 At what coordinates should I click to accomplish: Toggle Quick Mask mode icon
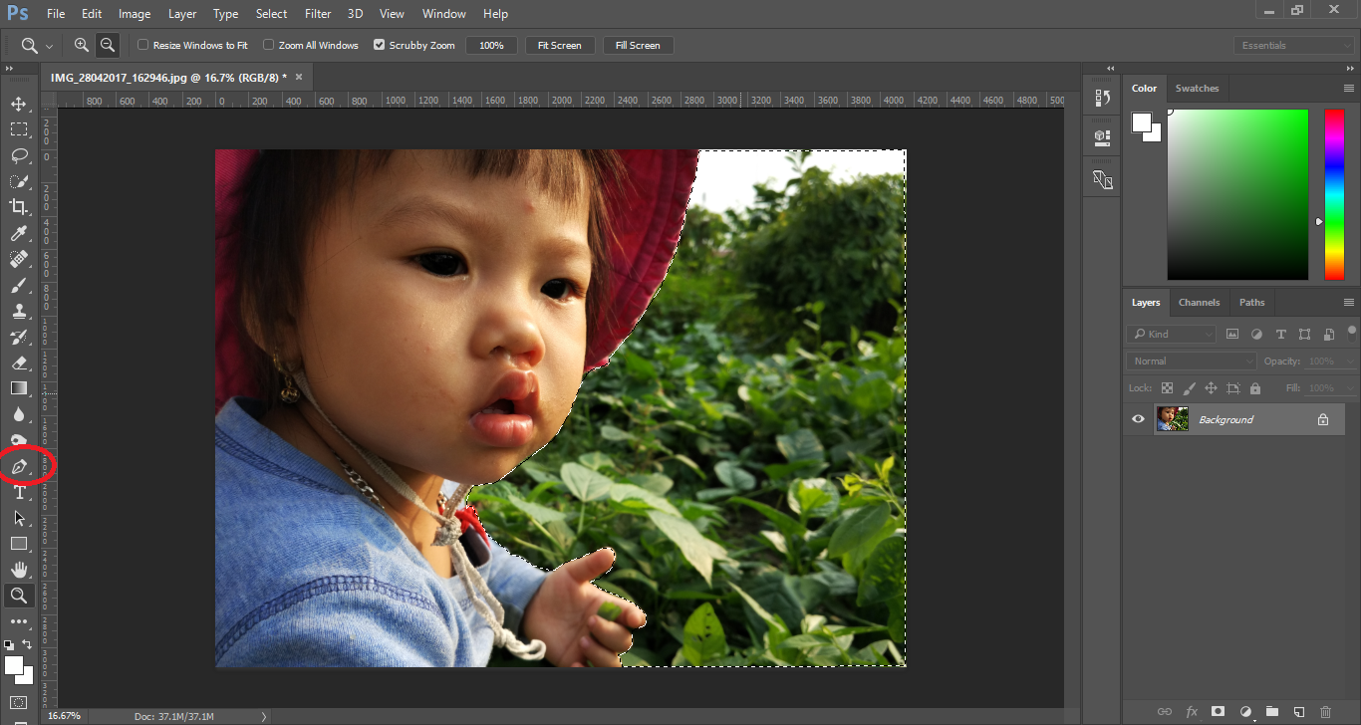(x=19, y=703)
